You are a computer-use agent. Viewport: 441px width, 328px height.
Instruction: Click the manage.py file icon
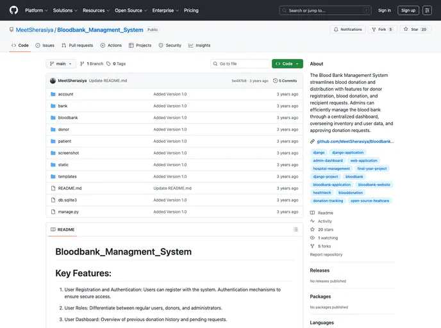coord(53,212)
